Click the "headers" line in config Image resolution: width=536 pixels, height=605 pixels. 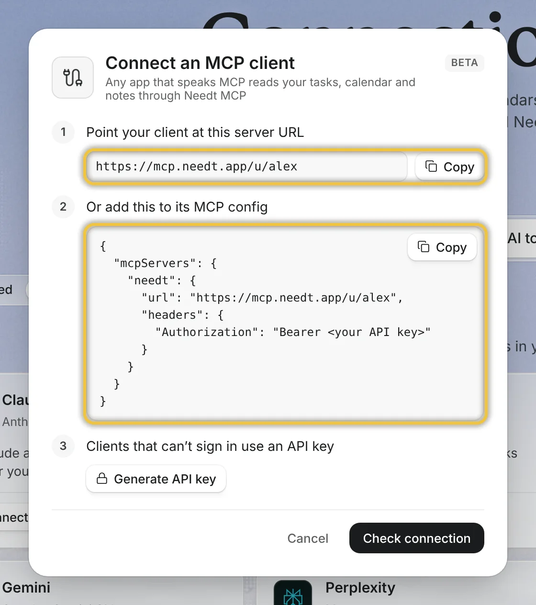tap(183, 315)
